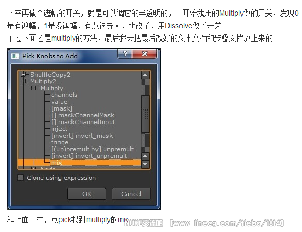Click the Cancel button

[131, 194]
